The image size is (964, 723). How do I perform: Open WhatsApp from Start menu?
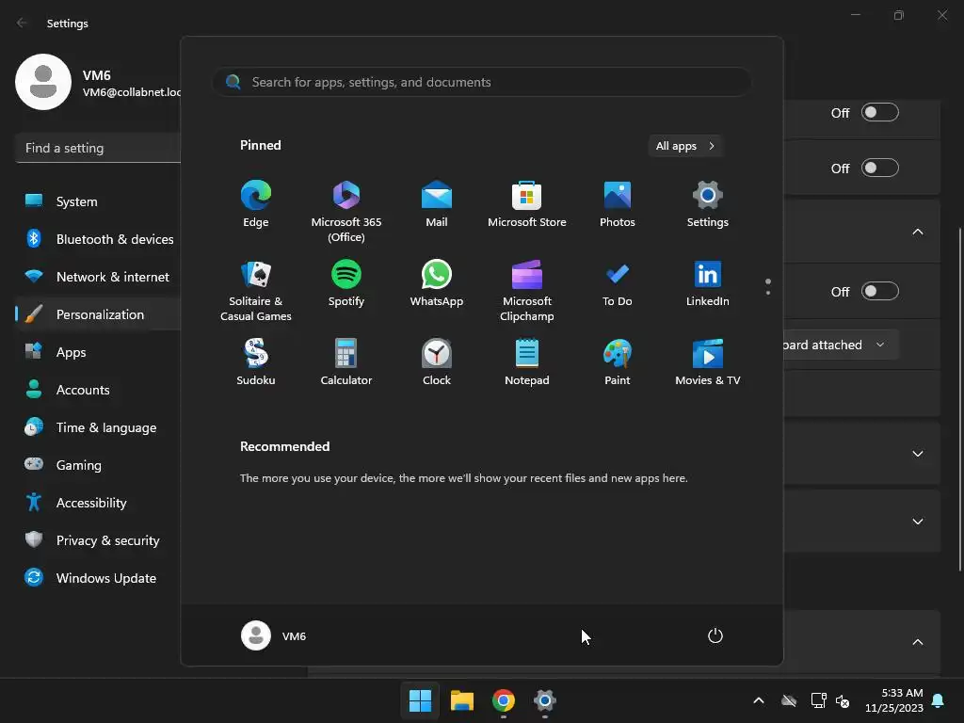pos(437,283)
